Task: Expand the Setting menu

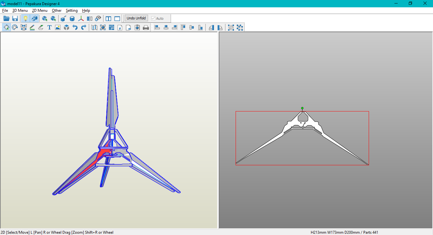Action: (72, 11)
